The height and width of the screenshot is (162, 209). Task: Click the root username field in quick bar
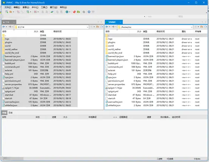click(161, 17)
